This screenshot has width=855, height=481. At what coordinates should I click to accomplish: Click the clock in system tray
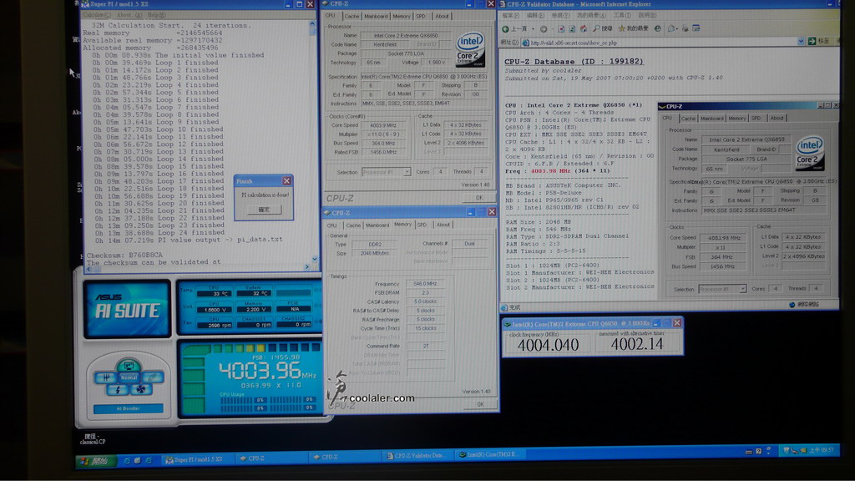(x=821, y=450)
